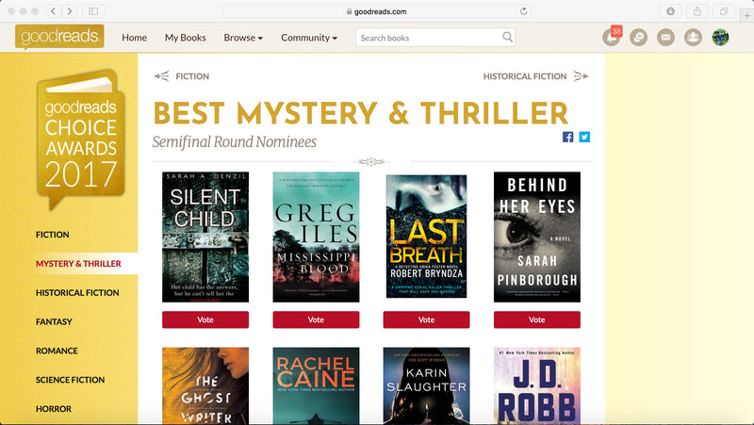Image resolution: width=754 pixels, height=425 pixels.
Task: Select Romance category in sidebar
Action: click(57, 351)
